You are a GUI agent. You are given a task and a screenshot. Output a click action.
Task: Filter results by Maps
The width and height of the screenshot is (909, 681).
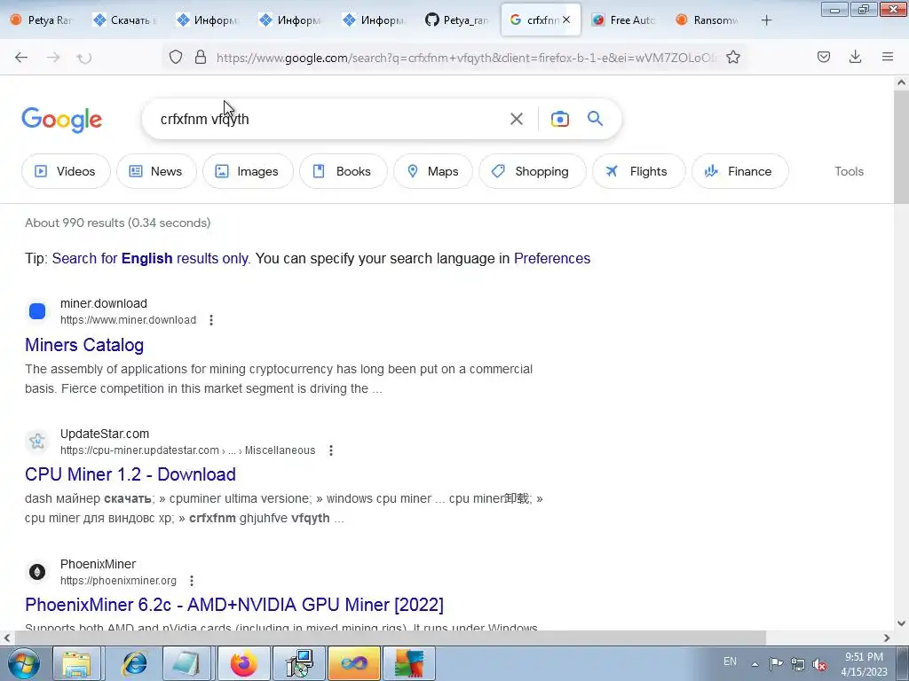pyautogui.click(x=433, y=171)
